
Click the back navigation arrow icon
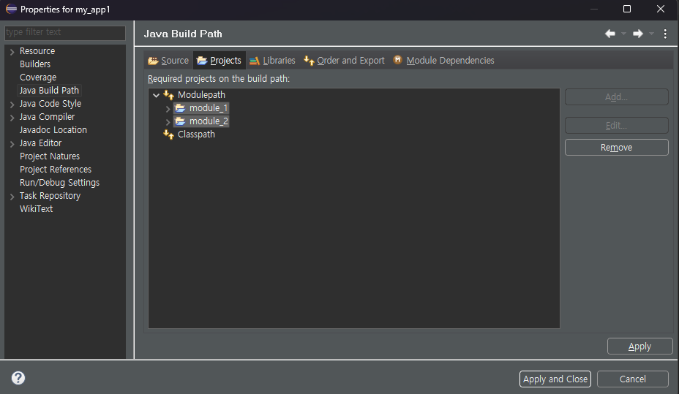(610, 34)
